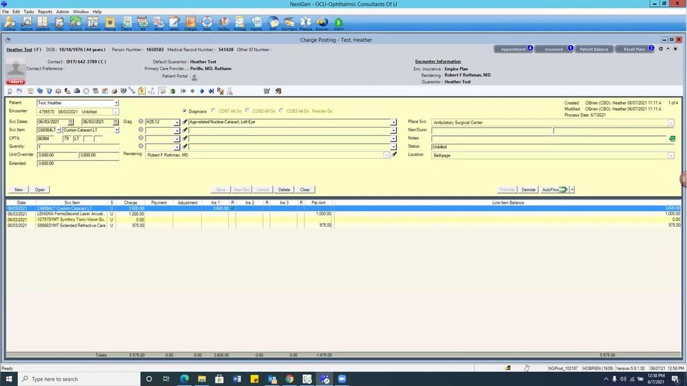Launch the EHR icon

click(273, 23)
